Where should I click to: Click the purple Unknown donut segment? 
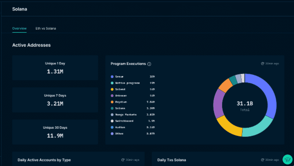218,104
